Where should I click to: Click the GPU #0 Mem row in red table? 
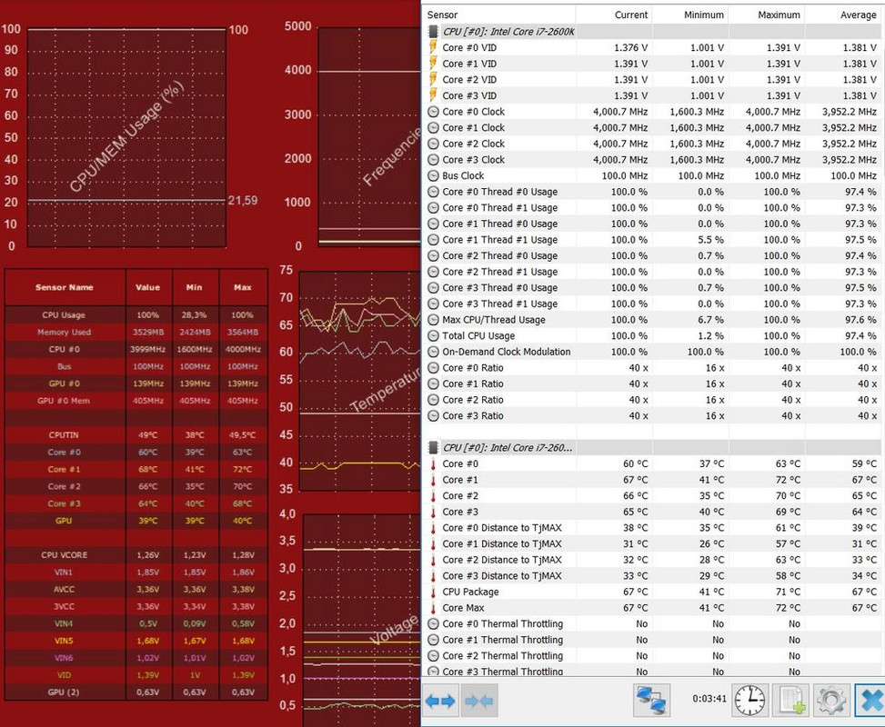pos(136,401)
